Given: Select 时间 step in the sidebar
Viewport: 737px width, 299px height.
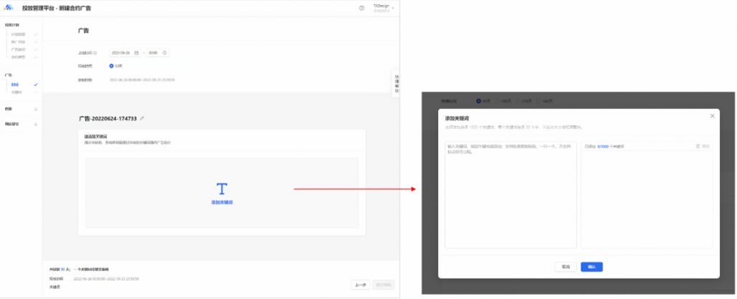Looking at the screenshot, I should tap(16, 85).
